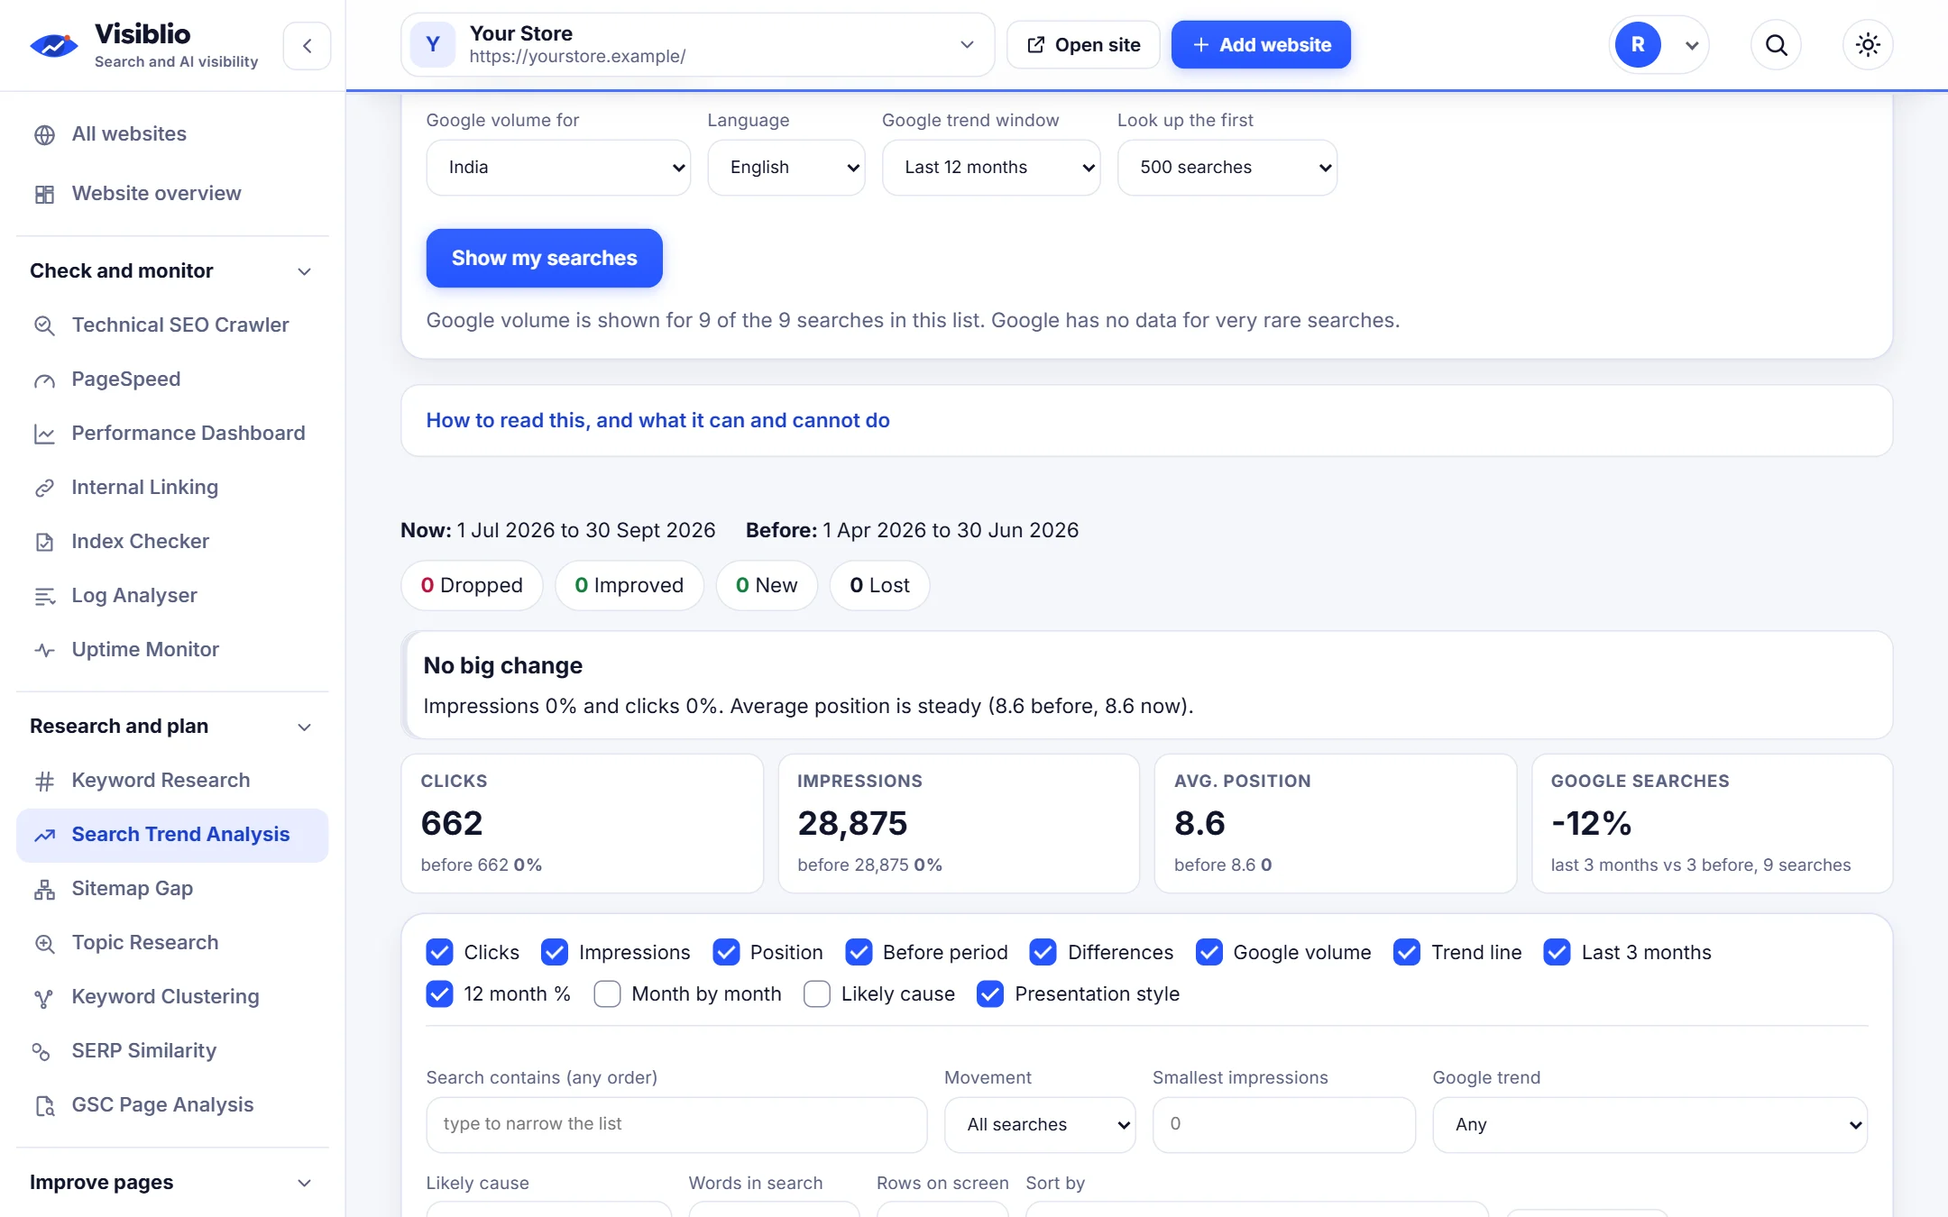Viewport: 1948px width, 1217px height.
Task: Open the Language dropdown showing English
Action: click(x=786, y=168)
